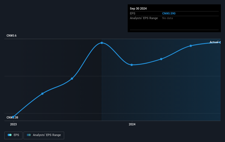Screen dimensions: 225x142
Task: Select the second EPS data point on the rising line
Action: (x=42, y=94)
